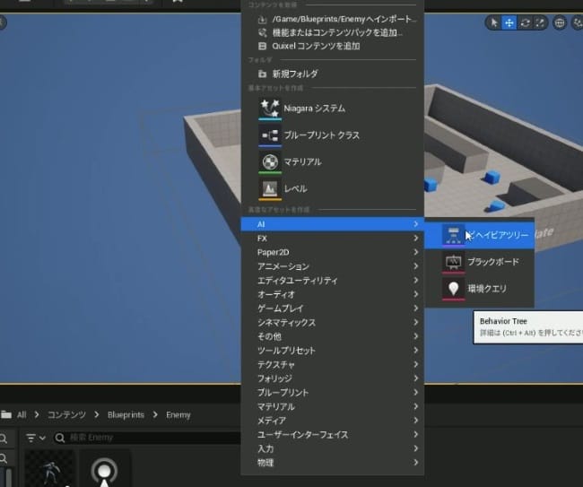The image size is (583, 487).
Task: Activate the viewport select mode arrow
Action: (494, 22)
